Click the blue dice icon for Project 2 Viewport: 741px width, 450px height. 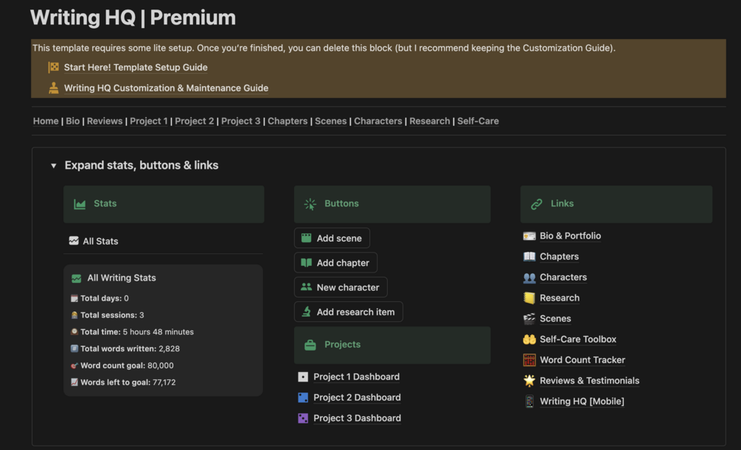303,398
